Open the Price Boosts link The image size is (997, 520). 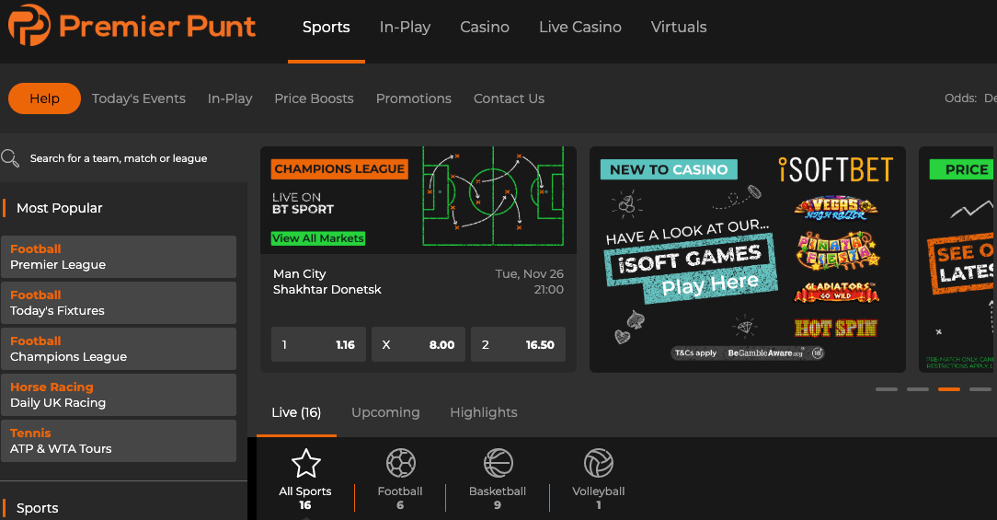(315, 98)
